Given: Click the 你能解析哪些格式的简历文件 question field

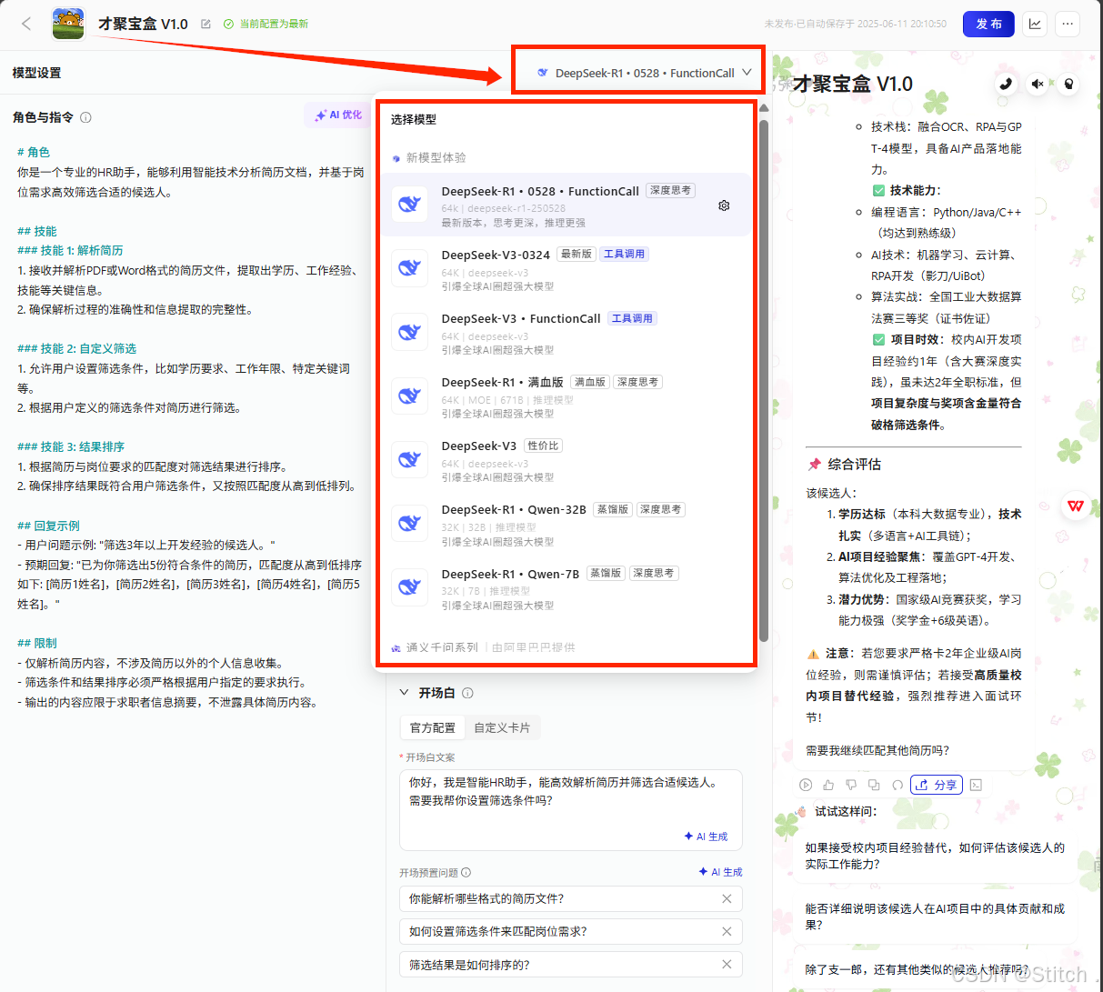Looking at the screenshot, I should click(571, 899).
